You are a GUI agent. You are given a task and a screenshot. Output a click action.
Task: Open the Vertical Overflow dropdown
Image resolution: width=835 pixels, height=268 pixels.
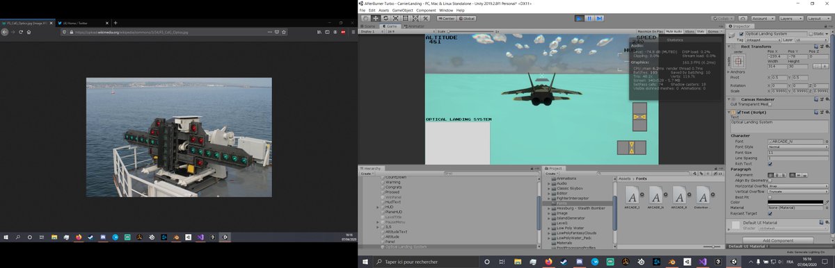pyautogui.click(x=797, y=192)
